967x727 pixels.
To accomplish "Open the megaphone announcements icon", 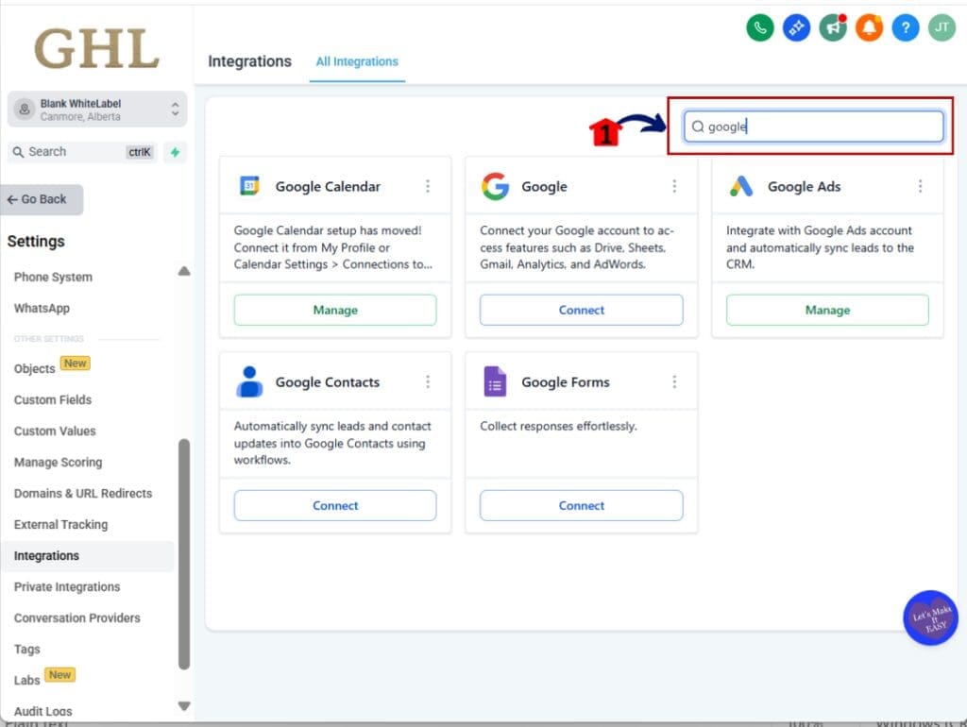I will point(833,27).
